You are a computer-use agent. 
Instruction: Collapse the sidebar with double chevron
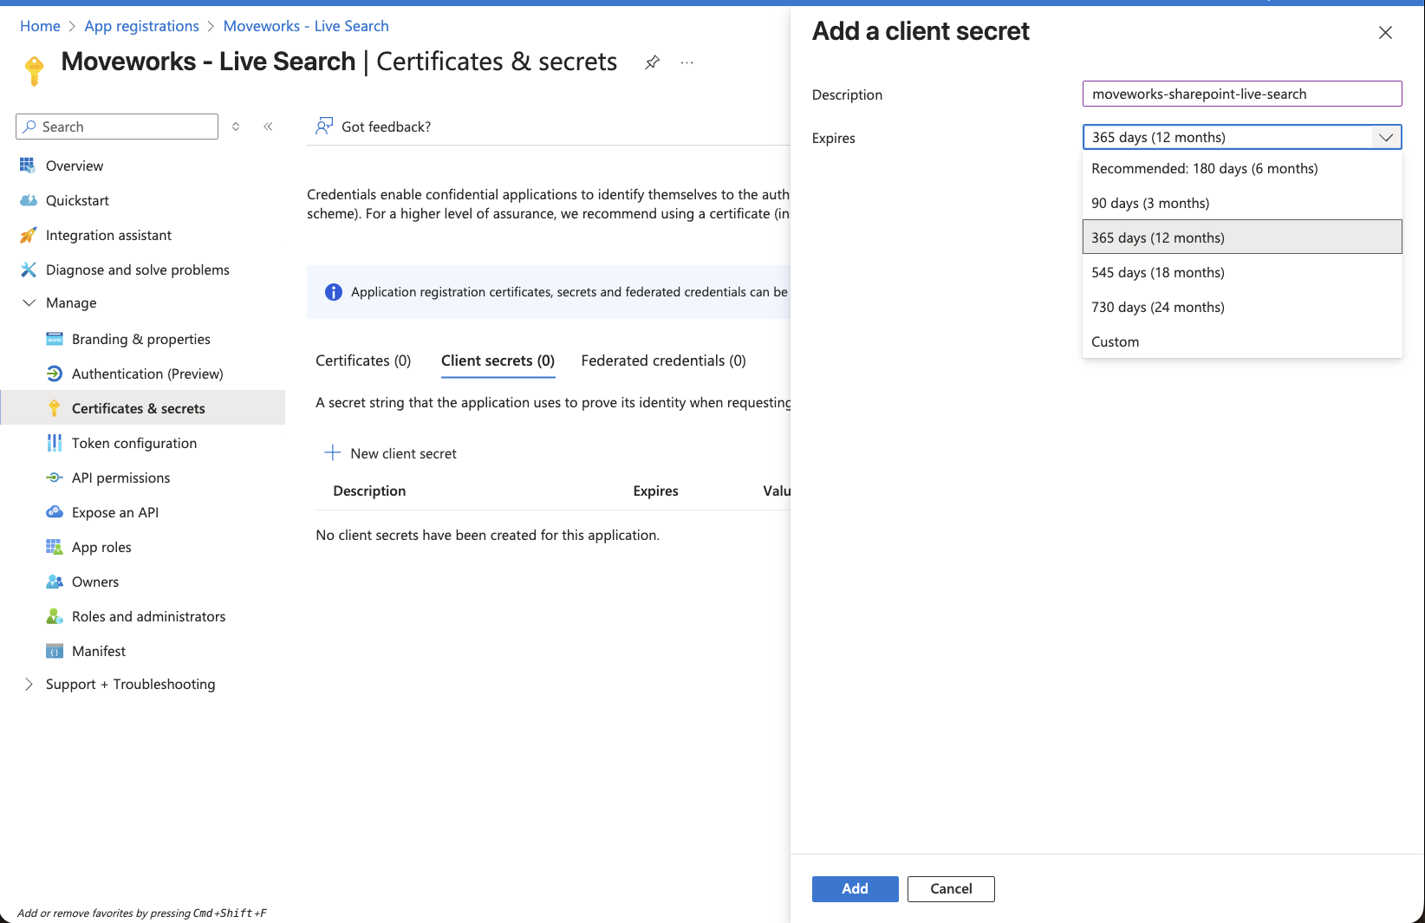pos(269,127)
